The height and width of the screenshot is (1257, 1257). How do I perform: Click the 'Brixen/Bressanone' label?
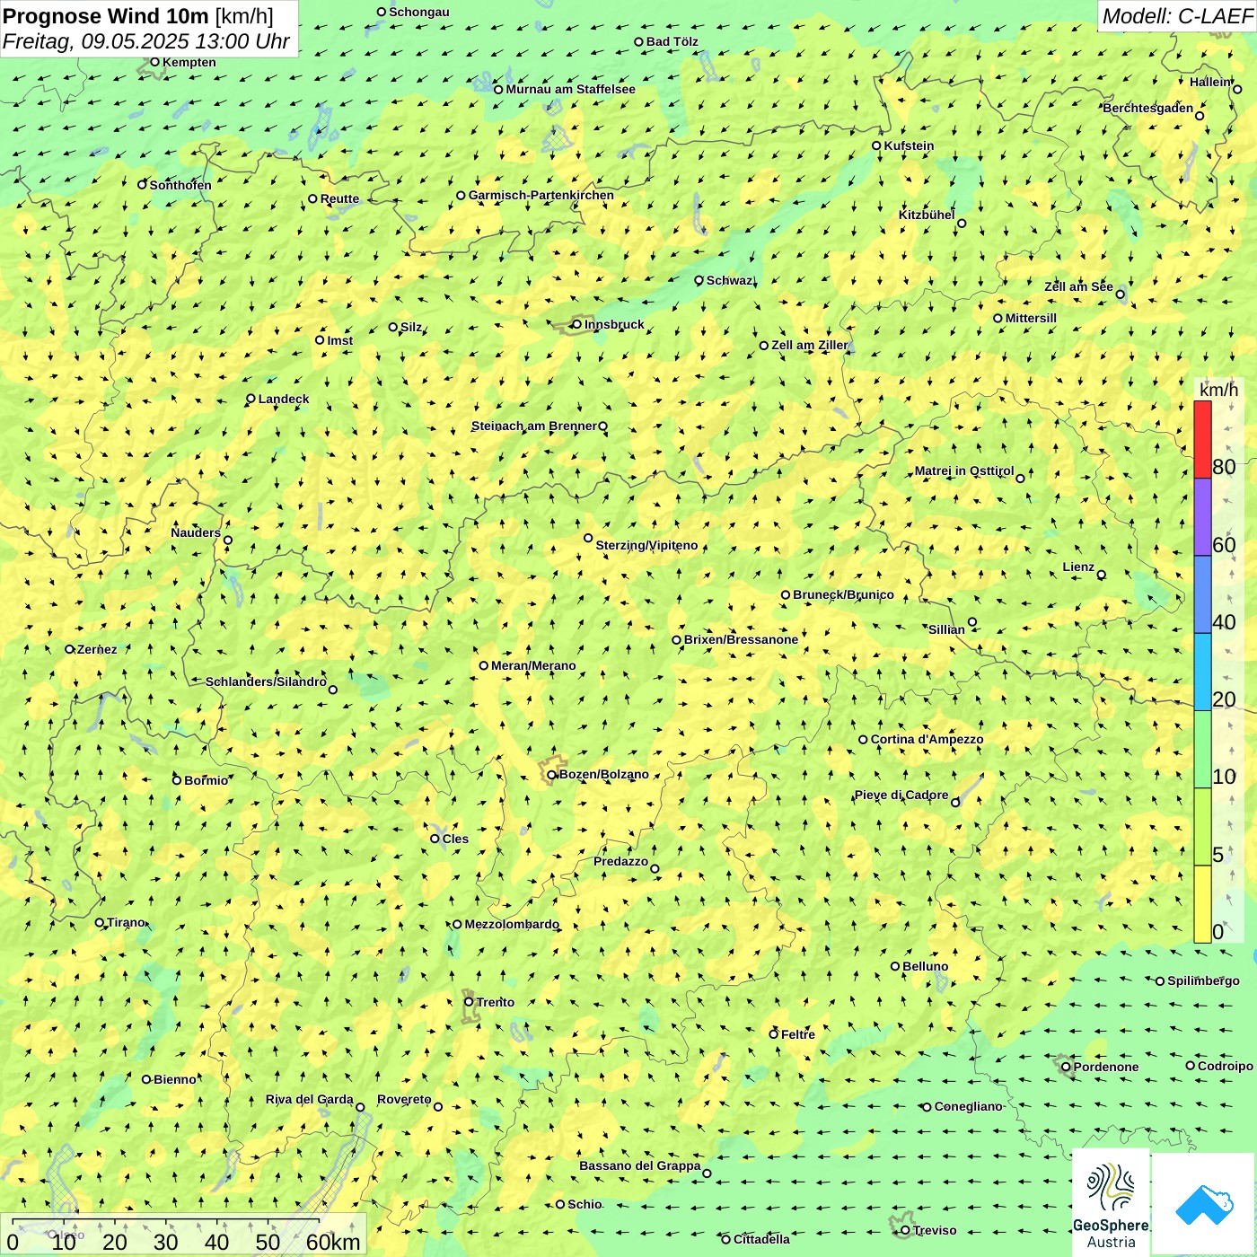tap(741, 639)
